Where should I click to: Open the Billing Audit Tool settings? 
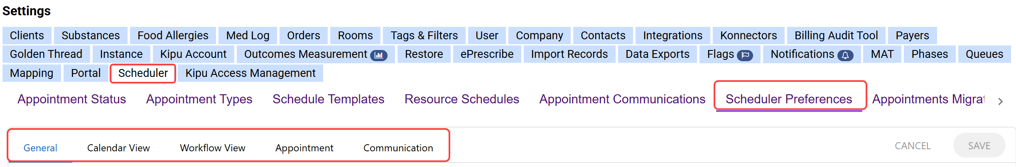(x=836, y=36)
